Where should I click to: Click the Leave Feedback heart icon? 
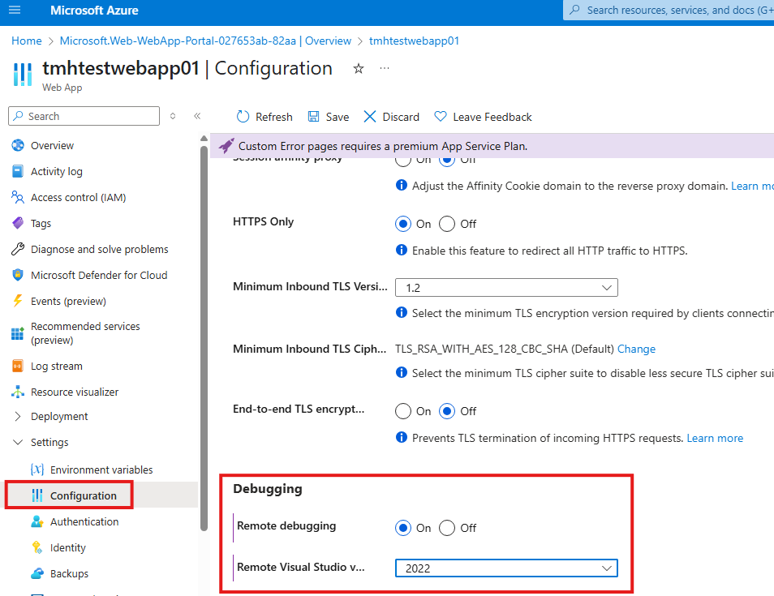(x=441, y=117)
